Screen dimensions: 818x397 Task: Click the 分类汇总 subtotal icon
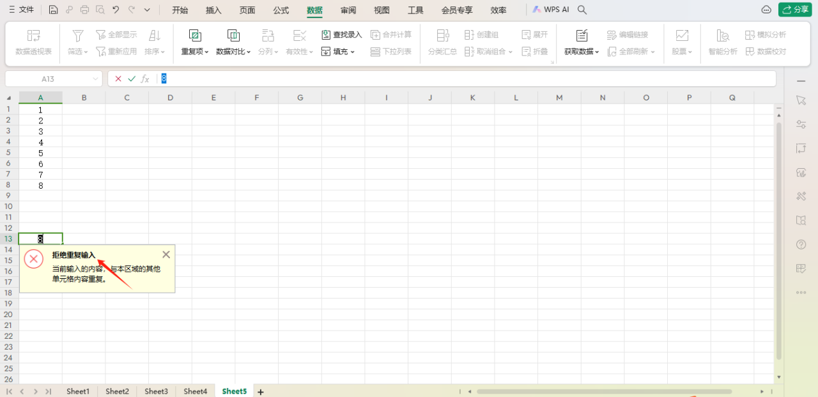(442, 42)
